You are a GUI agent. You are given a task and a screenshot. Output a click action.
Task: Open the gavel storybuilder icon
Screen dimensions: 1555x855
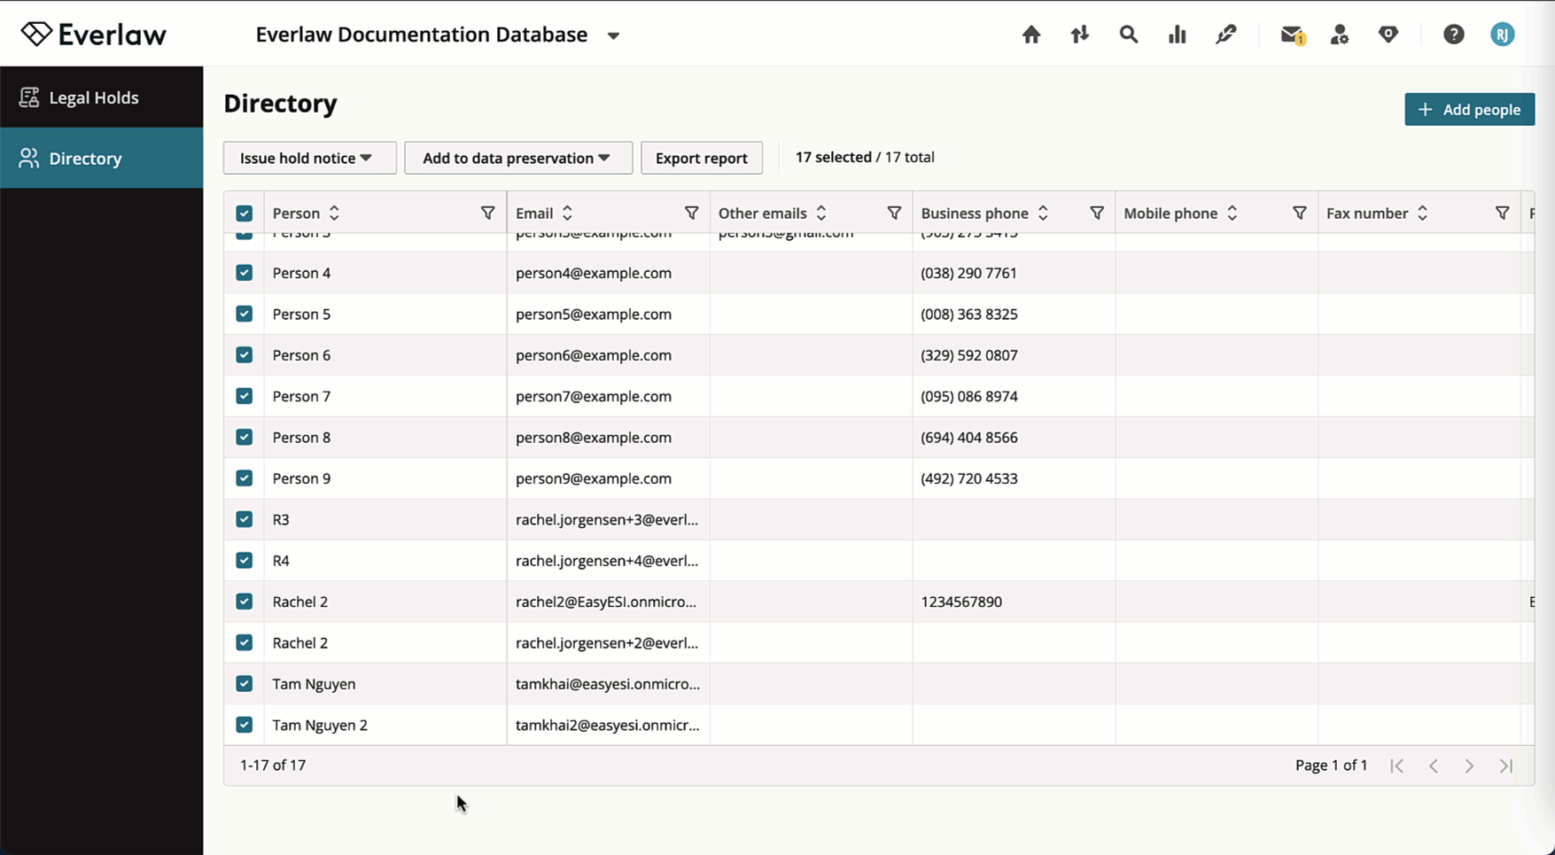point(1225,35)
